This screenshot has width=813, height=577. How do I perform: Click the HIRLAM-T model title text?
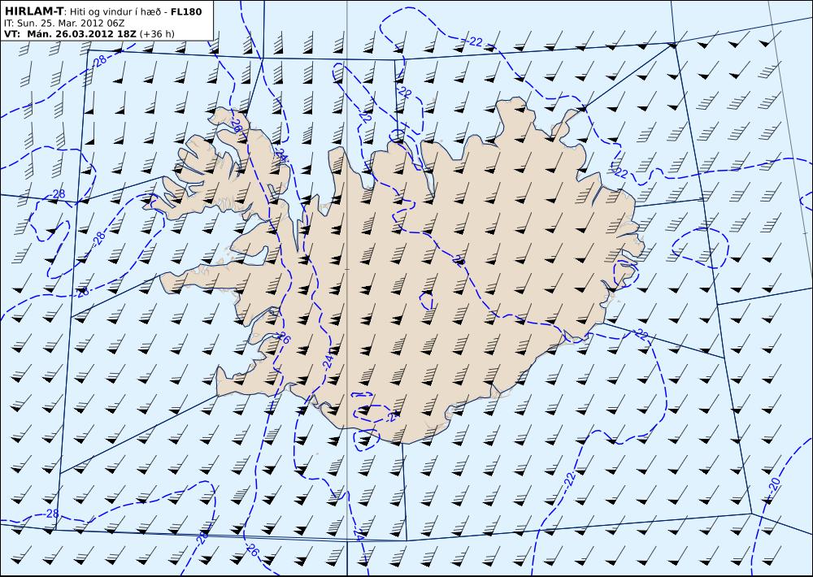[33, 11]
